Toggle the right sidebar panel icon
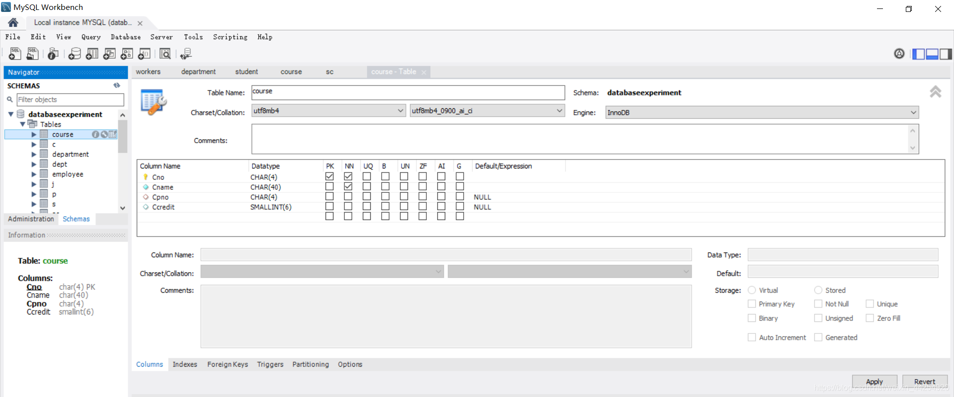This screenshot has width=954, height=397. 946,54
